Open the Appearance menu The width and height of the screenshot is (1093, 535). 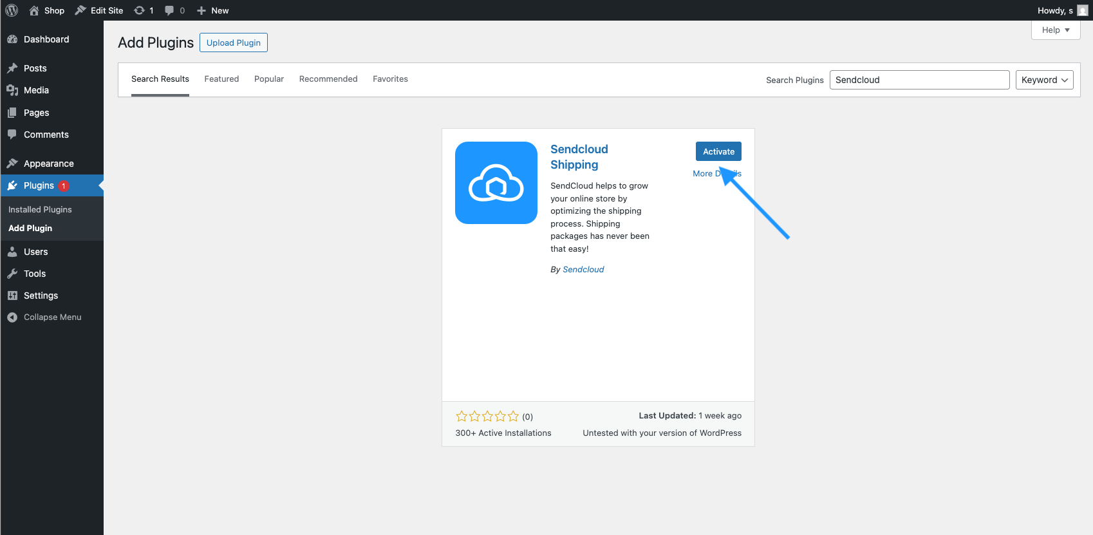(49, 164)
